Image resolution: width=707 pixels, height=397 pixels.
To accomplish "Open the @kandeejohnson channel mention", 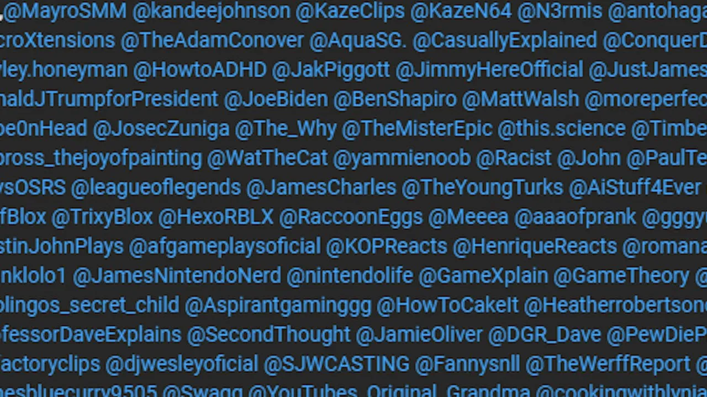I will coord(212,11).
